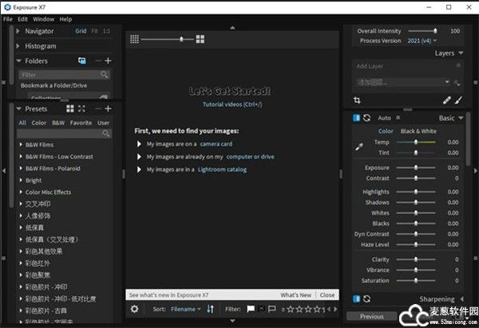Expand B&W Films - Polaroid group
The height and width of the screenshot is (328, 479).
coord(21,168)
